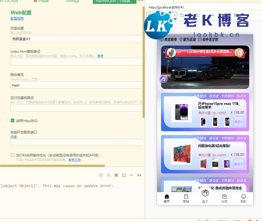The image size is (262, 221).
Task: Select the 首页 home icon in bottom nav
Action: [167, 197]
